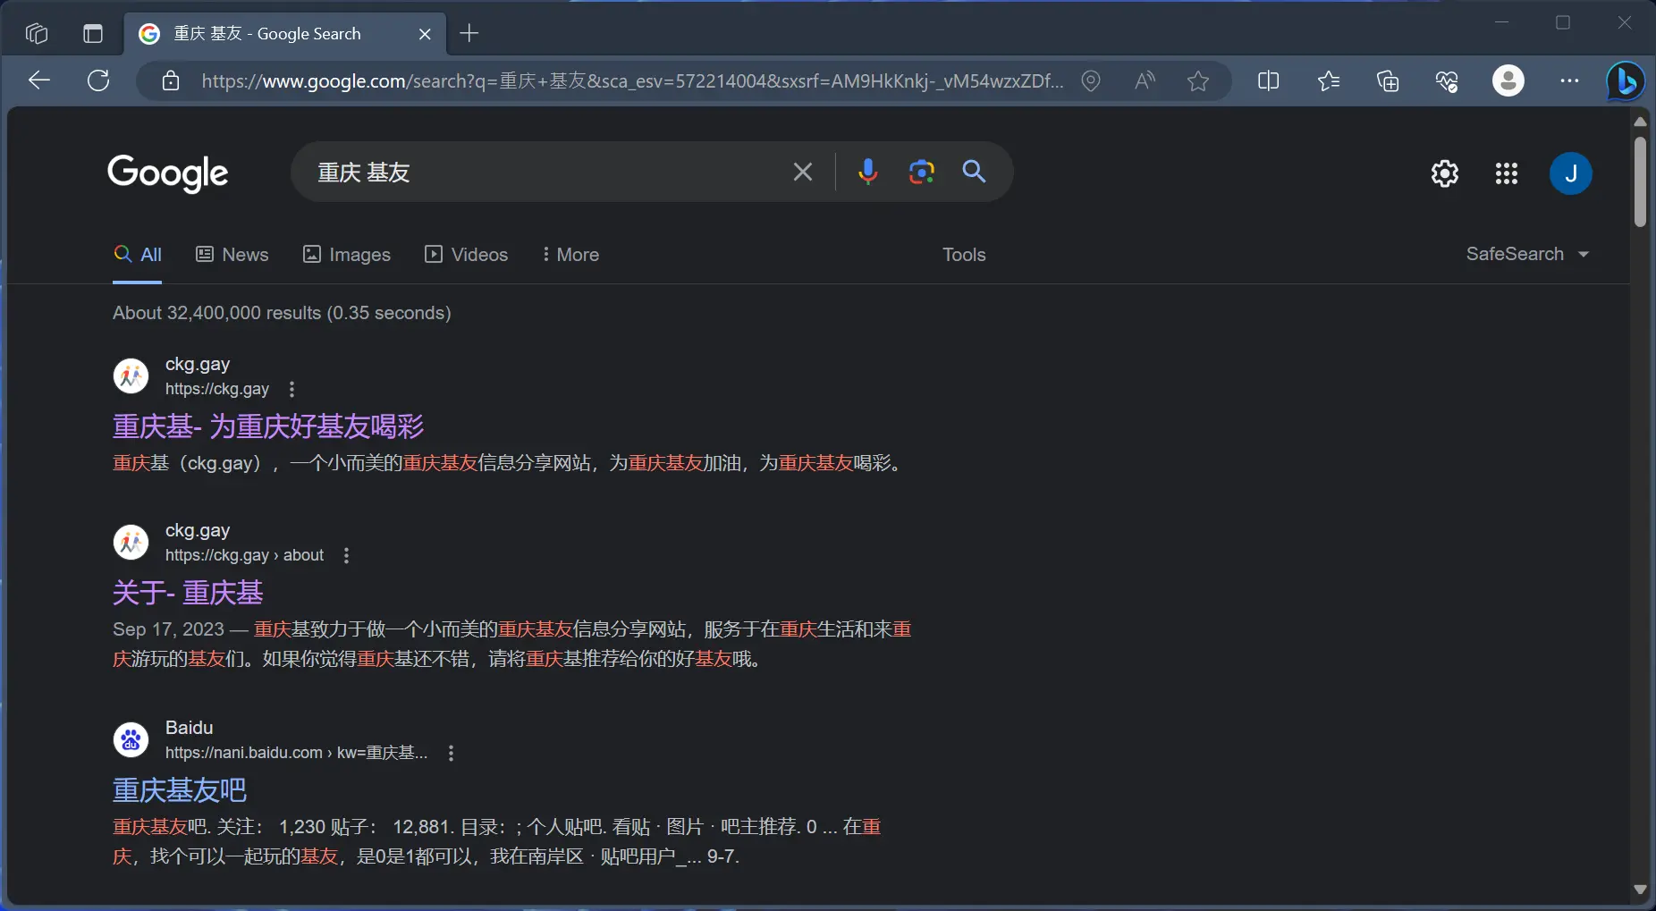This screenshot has height=911, width=1656.
Task: Open Google quick settings gear
Action: (1444, 173)
